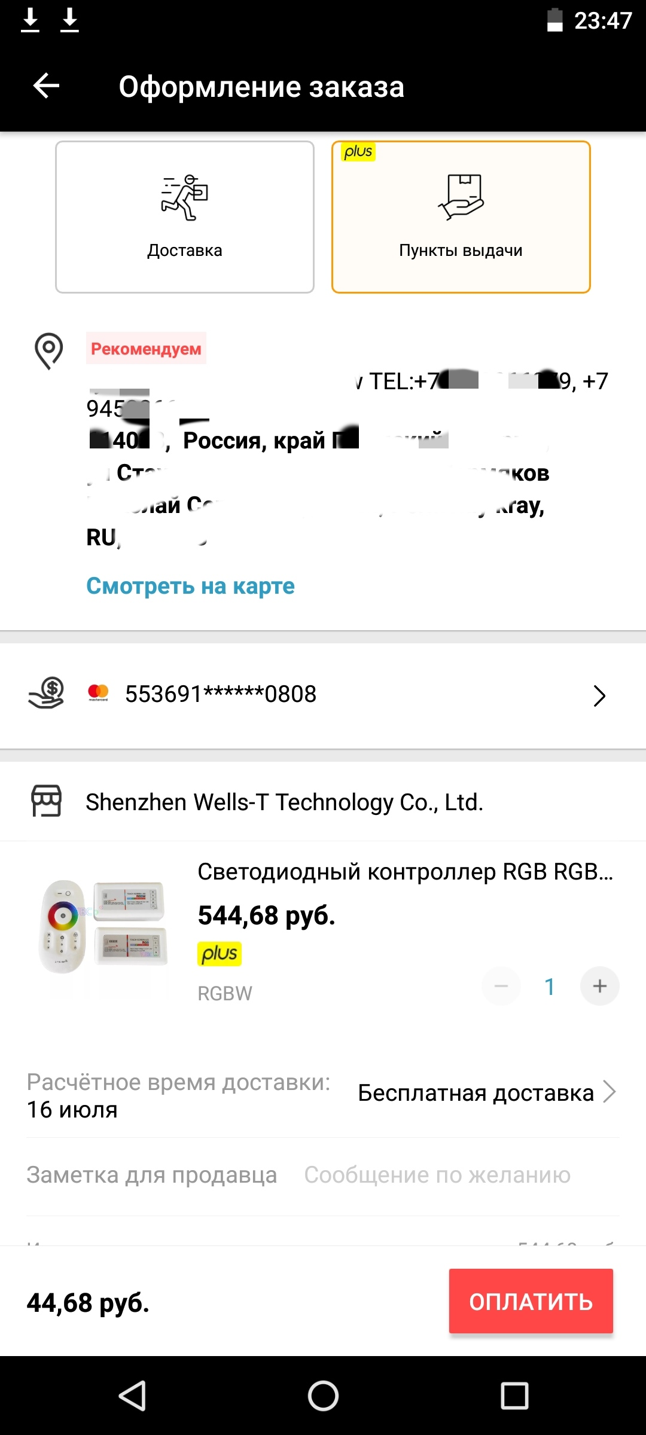Tap the courier delivery icon

(x=184, y=198)
